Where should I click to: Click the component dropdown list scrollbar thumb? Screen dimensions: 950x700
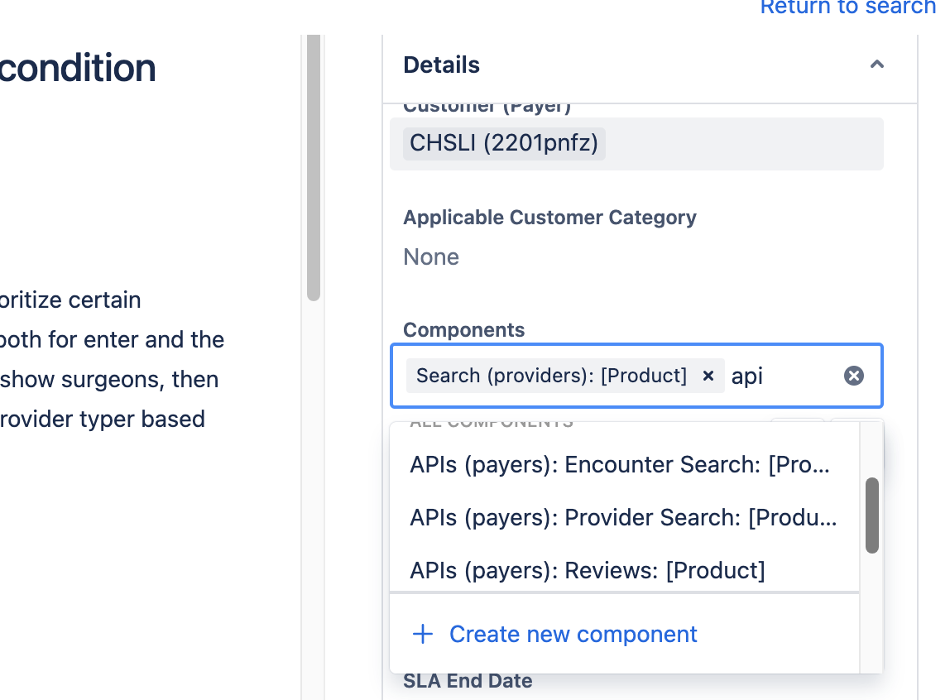click(872, 515)
